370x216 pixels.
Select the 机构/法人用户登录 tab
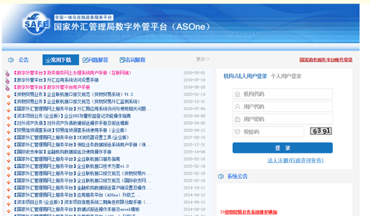click(x=245, y=76)
